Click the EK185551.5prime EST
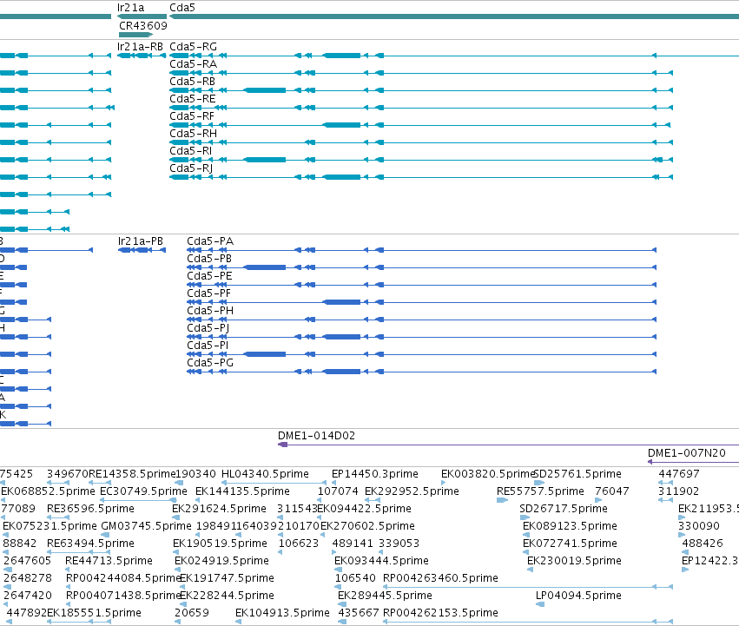This screenshot has width=739, height=626. (x=79, y=622)
